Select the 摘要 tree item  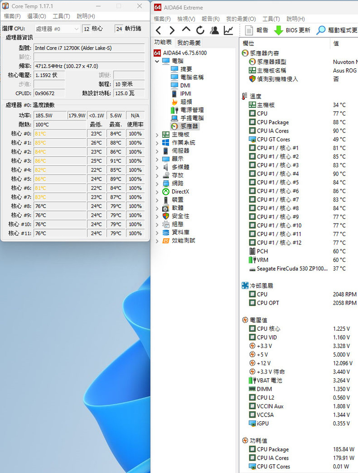pos(182,69)
